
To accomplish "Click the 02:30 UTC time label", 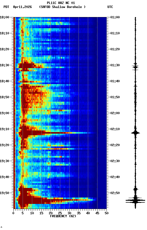I will [115, 161].
